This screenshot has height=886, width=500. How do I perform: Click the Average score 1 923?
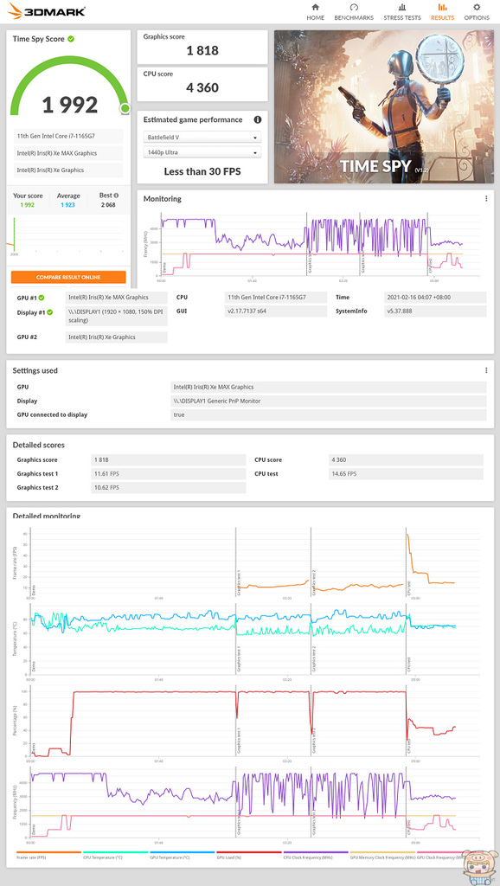(x=67, y=204)
